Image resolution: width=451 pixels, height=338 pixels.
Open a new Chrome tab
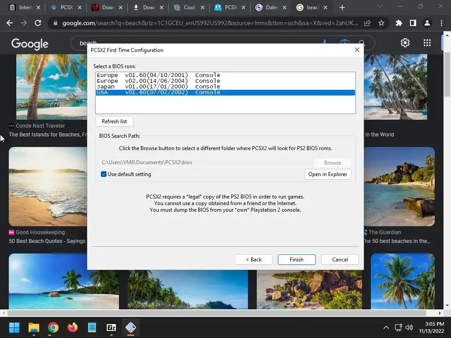[x=342, y=7]
